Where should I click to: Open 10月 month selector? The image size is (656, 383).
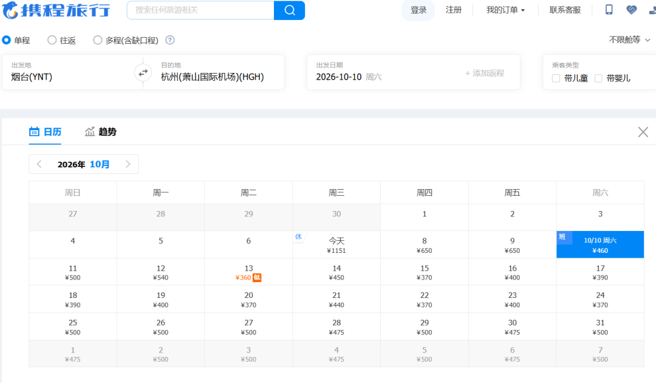click(x=100, y=165)
